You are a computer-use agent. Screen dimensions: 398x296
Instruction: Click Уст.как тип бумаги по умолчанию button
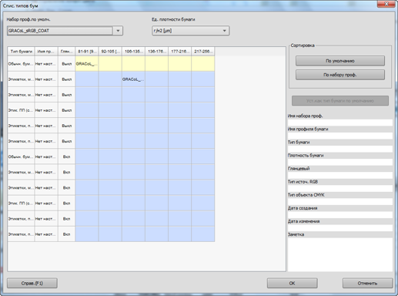click(x=340, y=101)
